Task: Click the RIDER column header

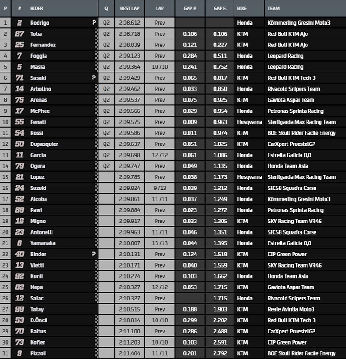Action: [x=37, y=8]
